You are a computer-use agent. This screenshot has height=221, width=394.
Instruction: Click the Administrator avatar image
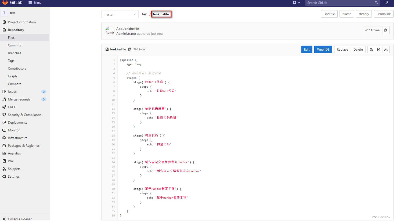coord(110,31)
